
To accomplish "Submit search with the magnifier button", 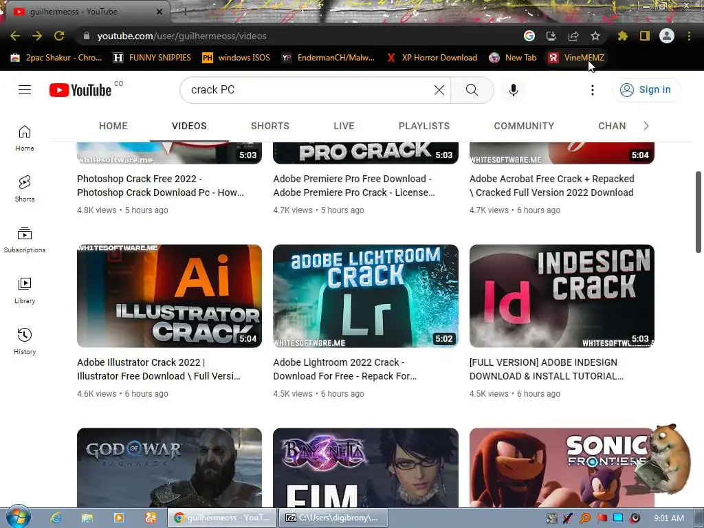I will click(x=472, y=90).
